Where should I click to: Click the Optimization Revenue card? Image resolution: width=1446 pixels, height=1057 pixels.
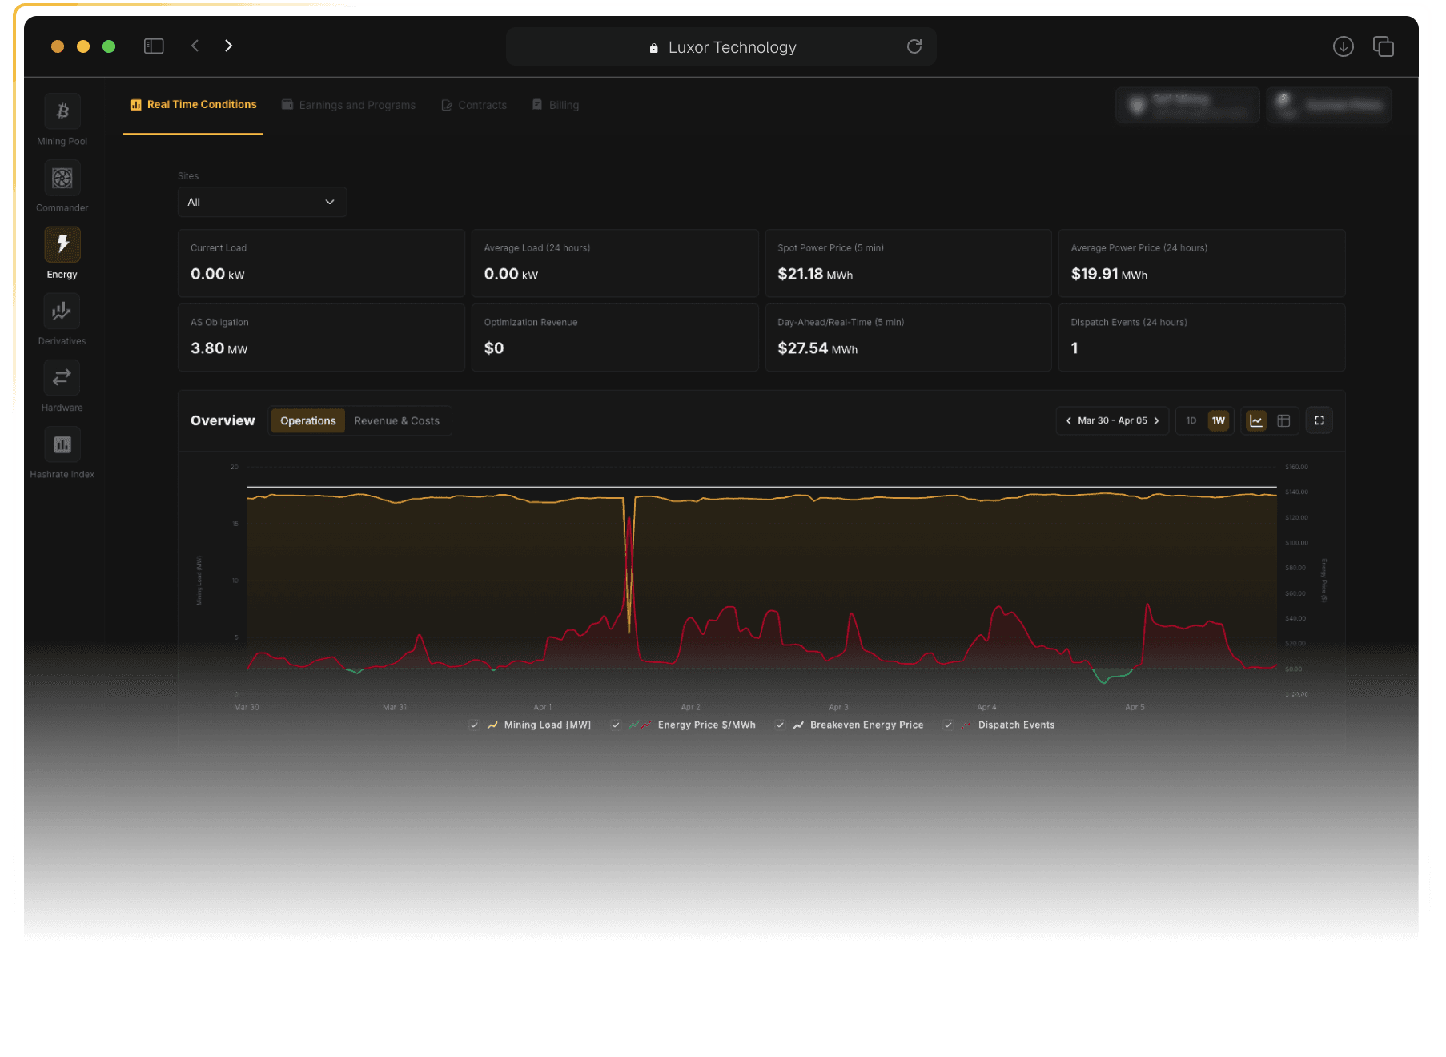coord(615,337)
